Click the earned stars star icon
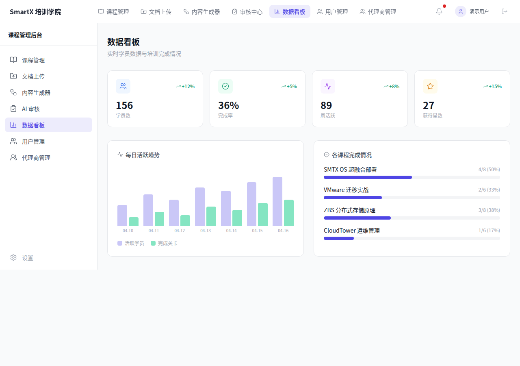The image size is (520, 366). tap(430, 86)
